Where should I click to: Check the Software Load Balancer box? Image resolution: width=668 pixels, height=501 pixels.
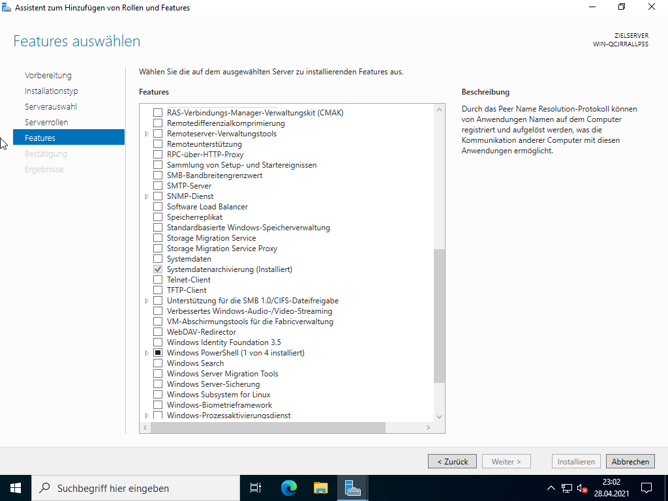click(x=158, y=207)
